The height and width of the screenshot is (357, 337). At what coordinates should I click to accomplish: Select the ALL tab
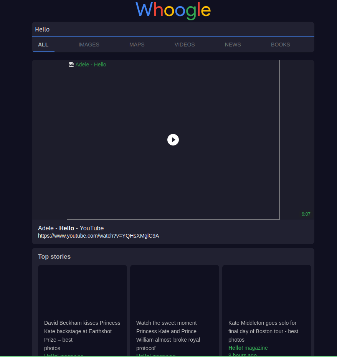coord(43,45)
